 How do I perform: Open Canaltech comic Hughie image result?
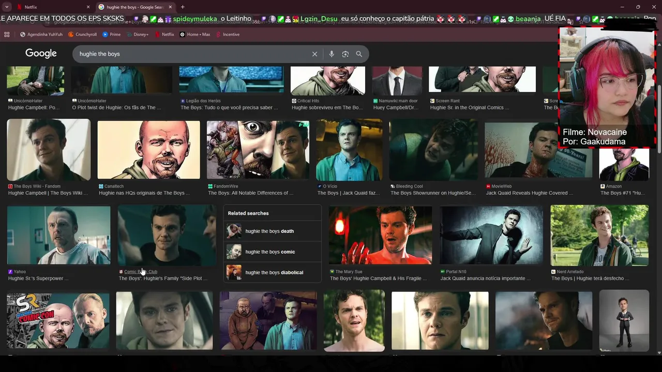(x=148, y=150)
